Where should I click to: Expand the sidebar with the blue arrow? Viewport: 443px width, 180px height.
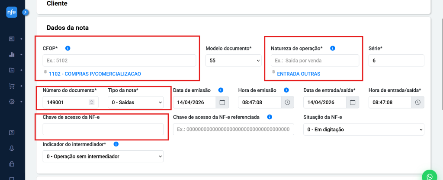[26, 12]
